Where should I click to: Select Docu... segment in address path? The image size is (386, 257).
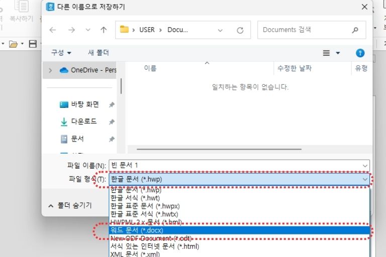pos(177,30)
